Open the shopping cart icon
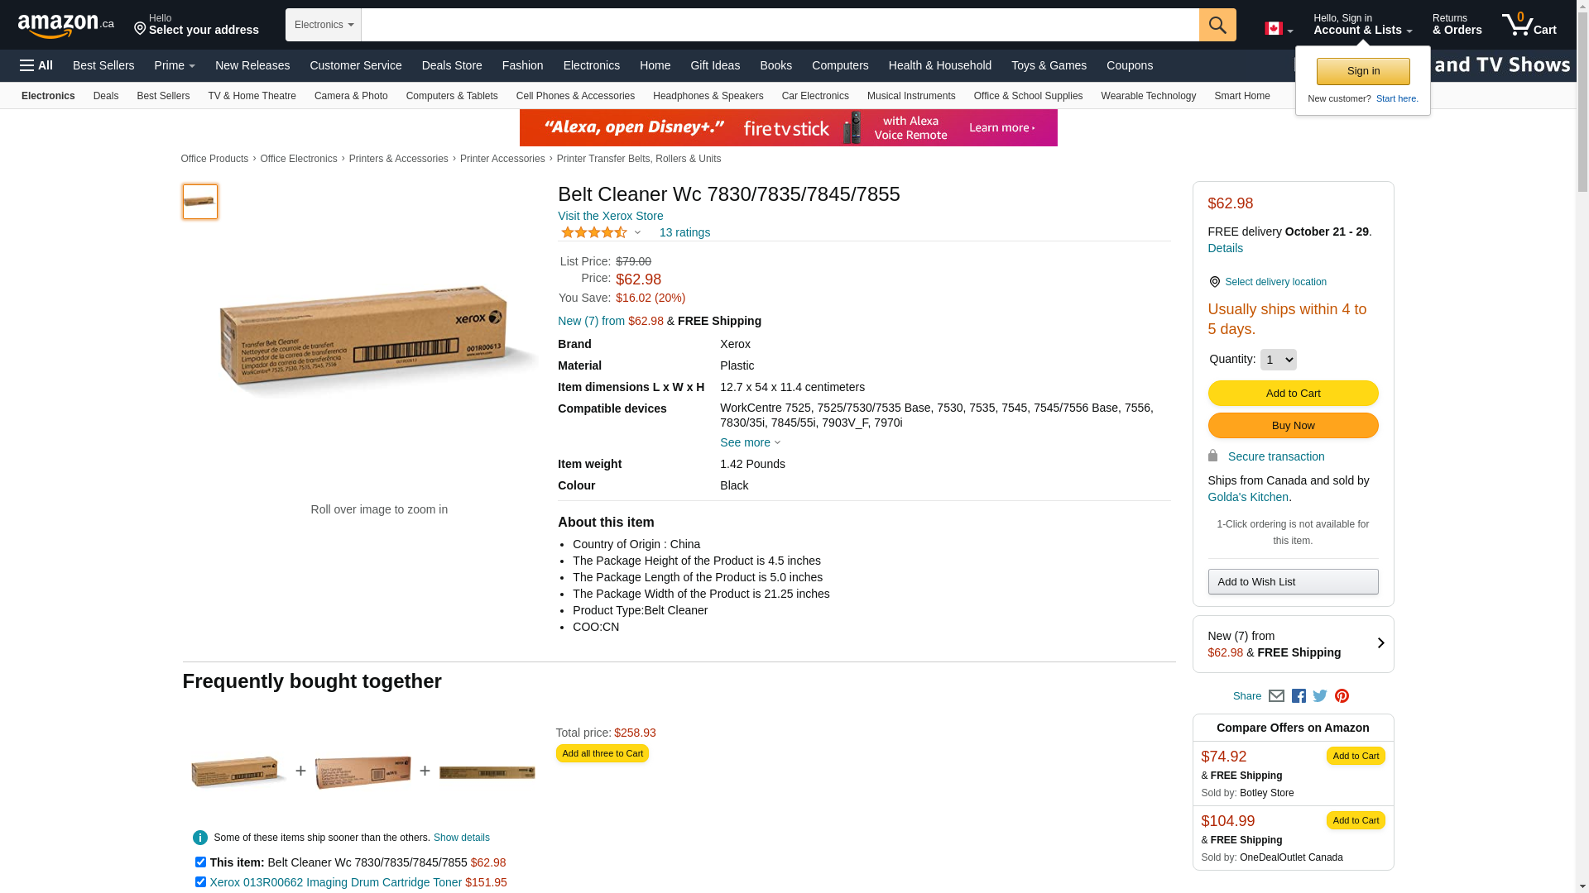This screenshot has width=1589, height=893. tap(1529, 25)
